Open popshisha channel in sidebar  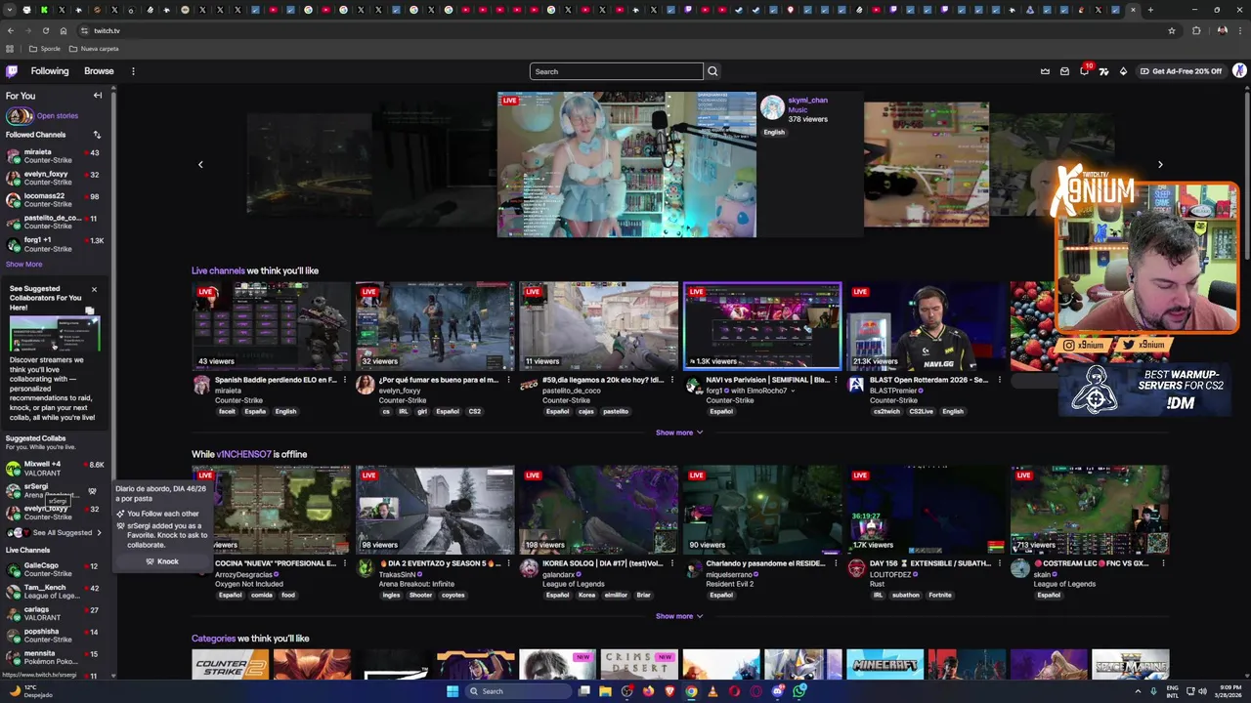click(55, 635)
